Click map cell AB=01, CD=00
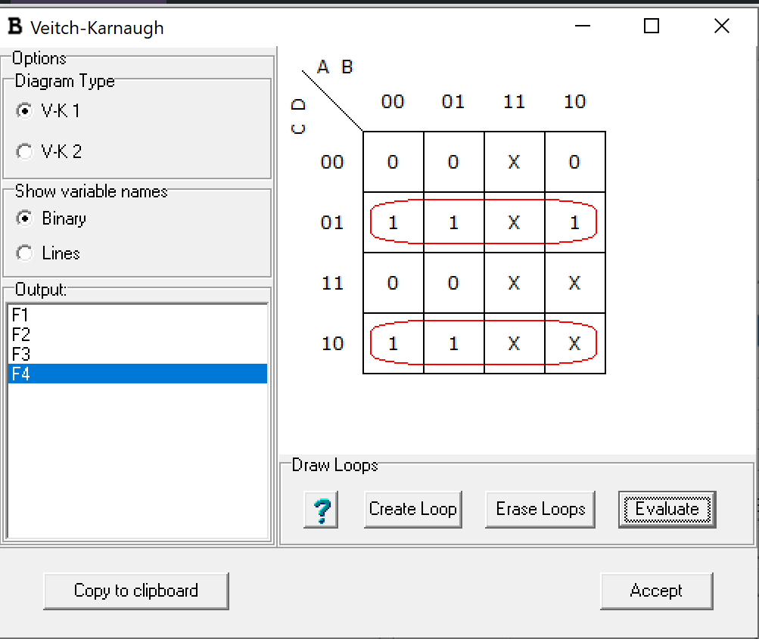Viewport: 759px width, 639px height. pyautogui.click(x=453, y=162)
